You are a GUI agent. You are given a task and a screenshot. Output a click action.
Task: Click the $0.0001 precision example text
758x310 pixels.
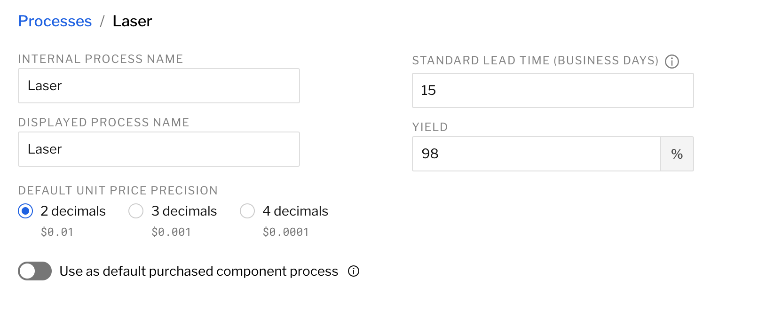click(x=286, y=231)
